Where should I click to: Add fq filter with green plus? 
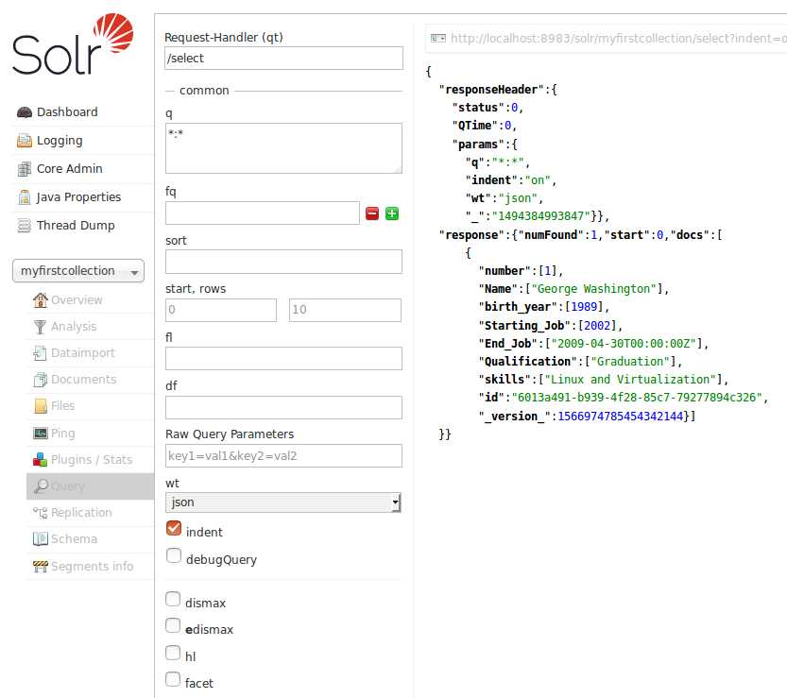(392, 213)
